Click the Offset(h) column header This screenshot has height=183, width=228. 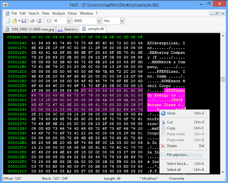(x=17, y=37)
